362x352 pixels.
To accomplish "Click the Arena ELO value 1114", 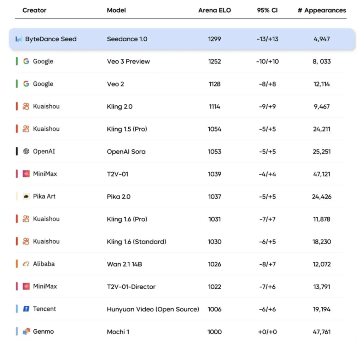I will point(215,106).
